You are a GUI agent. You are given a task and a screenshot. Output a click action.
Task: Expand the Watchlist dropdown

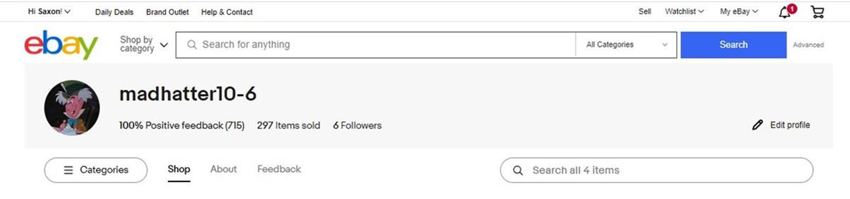(x=684, y=11)
